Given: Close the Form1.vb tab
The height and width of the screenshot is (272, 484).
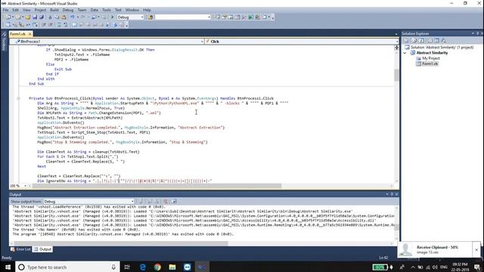Looking at the screenshot, I should pos(29,34).
